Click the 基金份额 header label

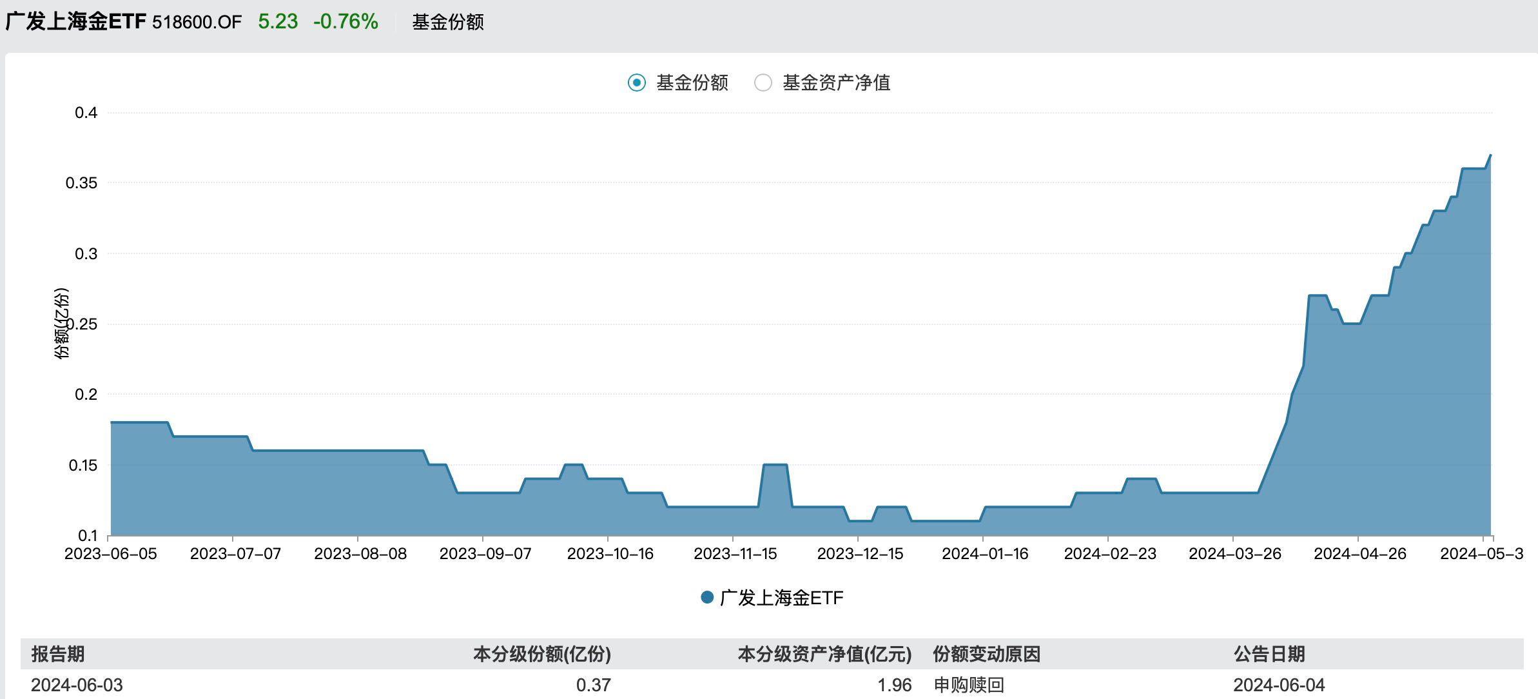click(448, 22)
